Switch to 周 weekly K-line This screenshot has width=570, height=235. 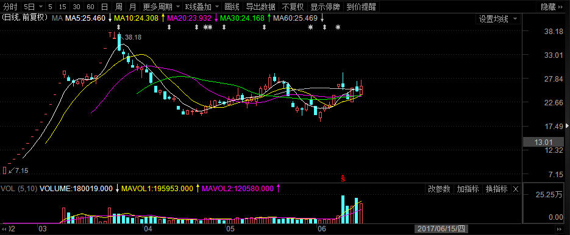coord(118,7)
